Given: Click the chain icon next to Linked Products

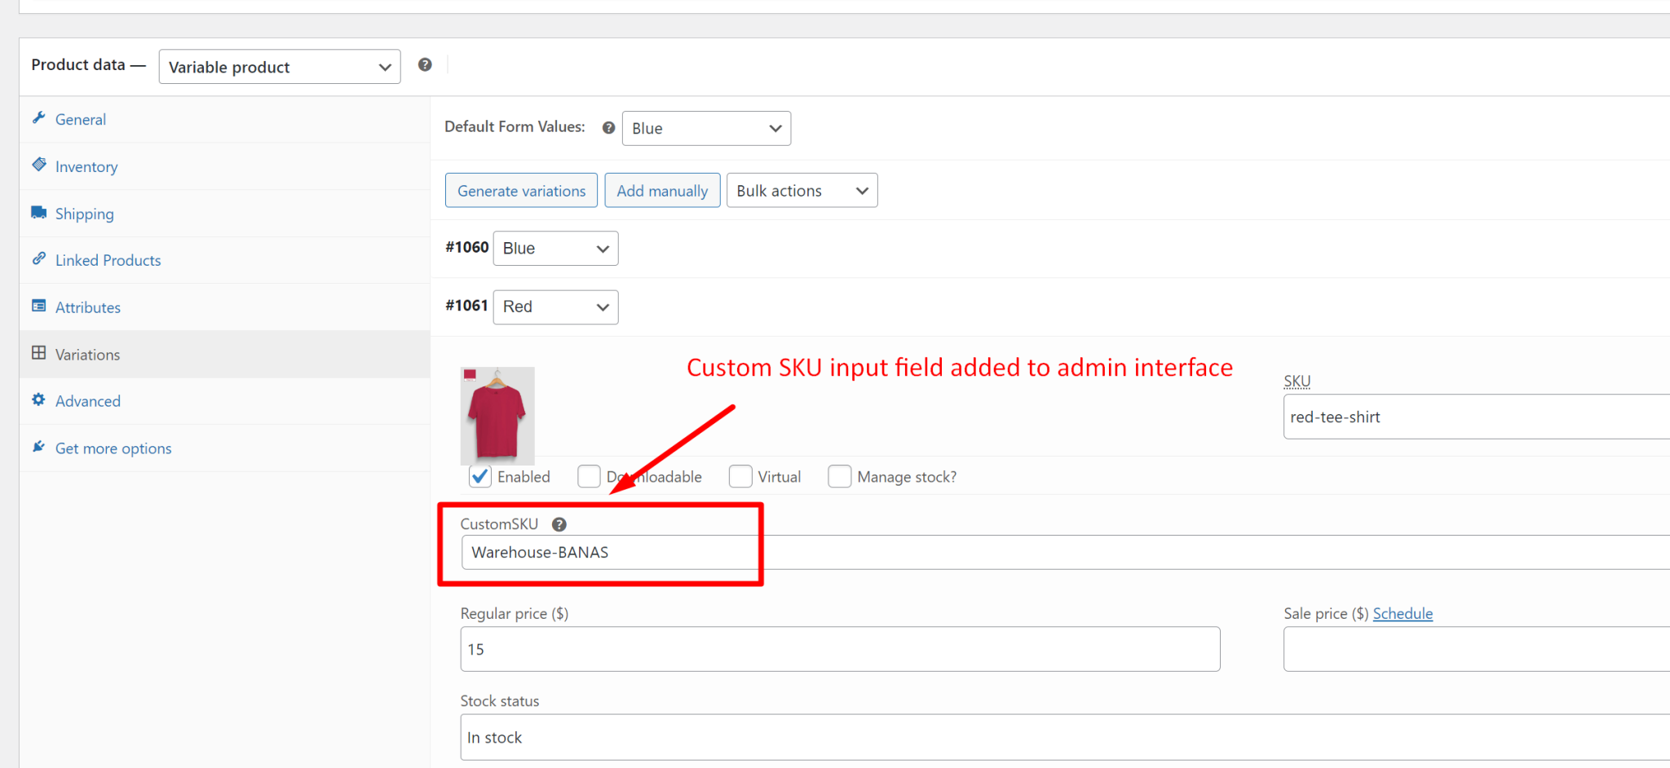Looking at the screenshot, I should pyautogui.click(x=39, y=259).
